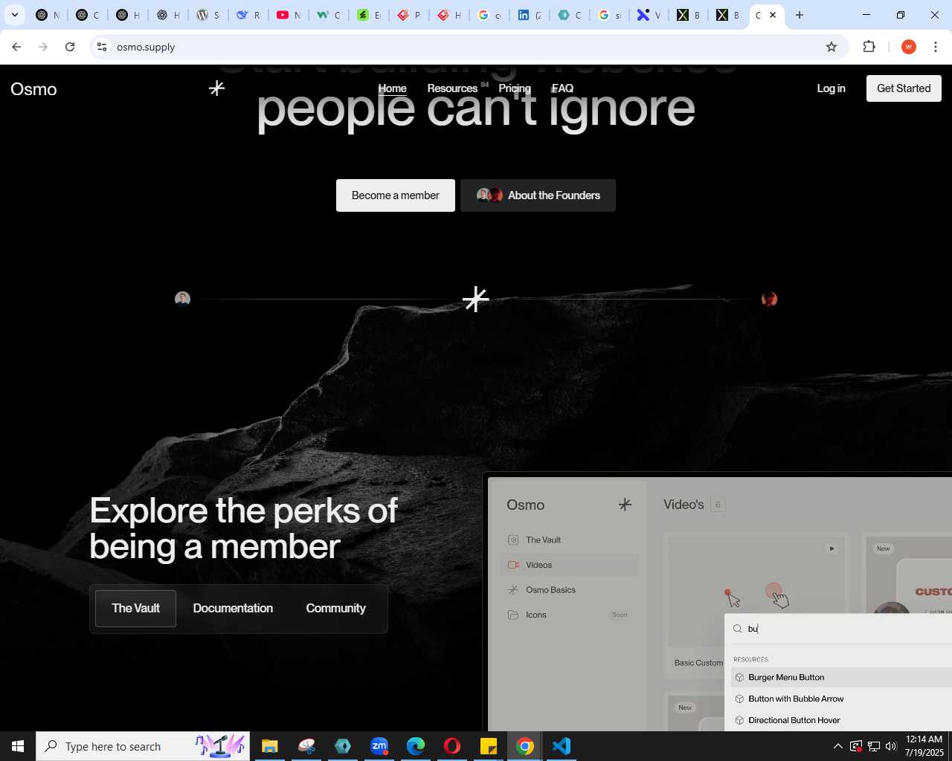Switch to the YouTube tab
The height and width of the screenshot is (761, 952).
[288, 15]
